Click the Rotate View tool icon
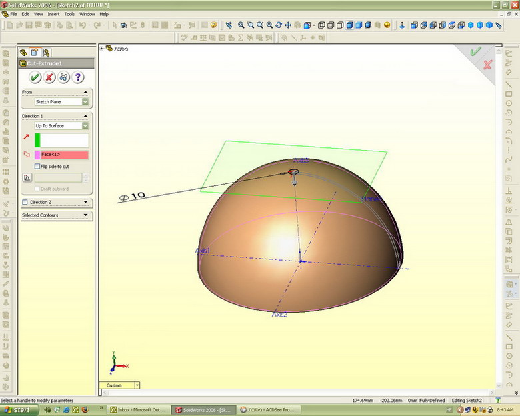Image resolution: width=520 pixels, height=416 pixels. (279, 25)
